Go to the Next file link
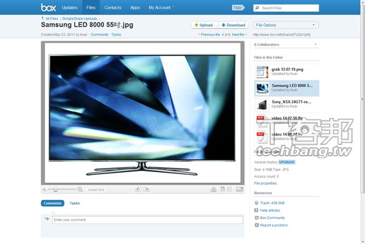The height and width of the screenshot is (244, 365). click(238, 35)
